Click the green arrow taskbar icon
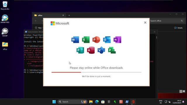This screenshot has height=105, width=187. 115,102
